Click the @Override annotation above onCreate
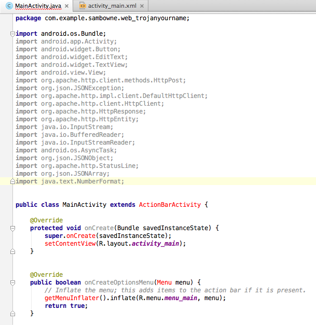316x325 pixels. [x=46, y=220]
